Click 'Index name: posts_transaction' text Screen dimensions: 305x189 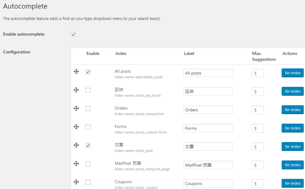click(139, 114)
